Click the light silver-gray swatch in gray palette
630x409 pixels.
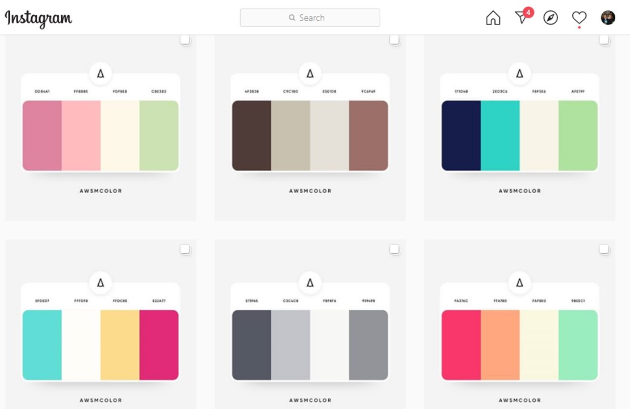(x=291, y=345)
